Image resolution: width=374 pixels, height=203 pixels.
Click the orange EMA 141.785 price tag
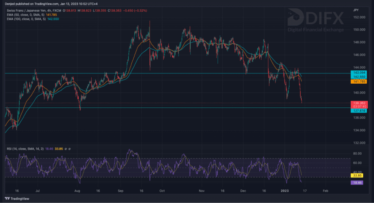[x=358, y=82]
